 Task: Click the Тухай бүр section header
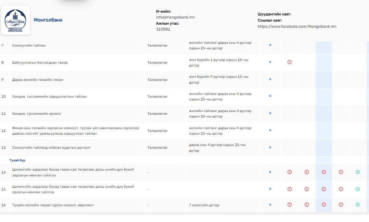17,160
